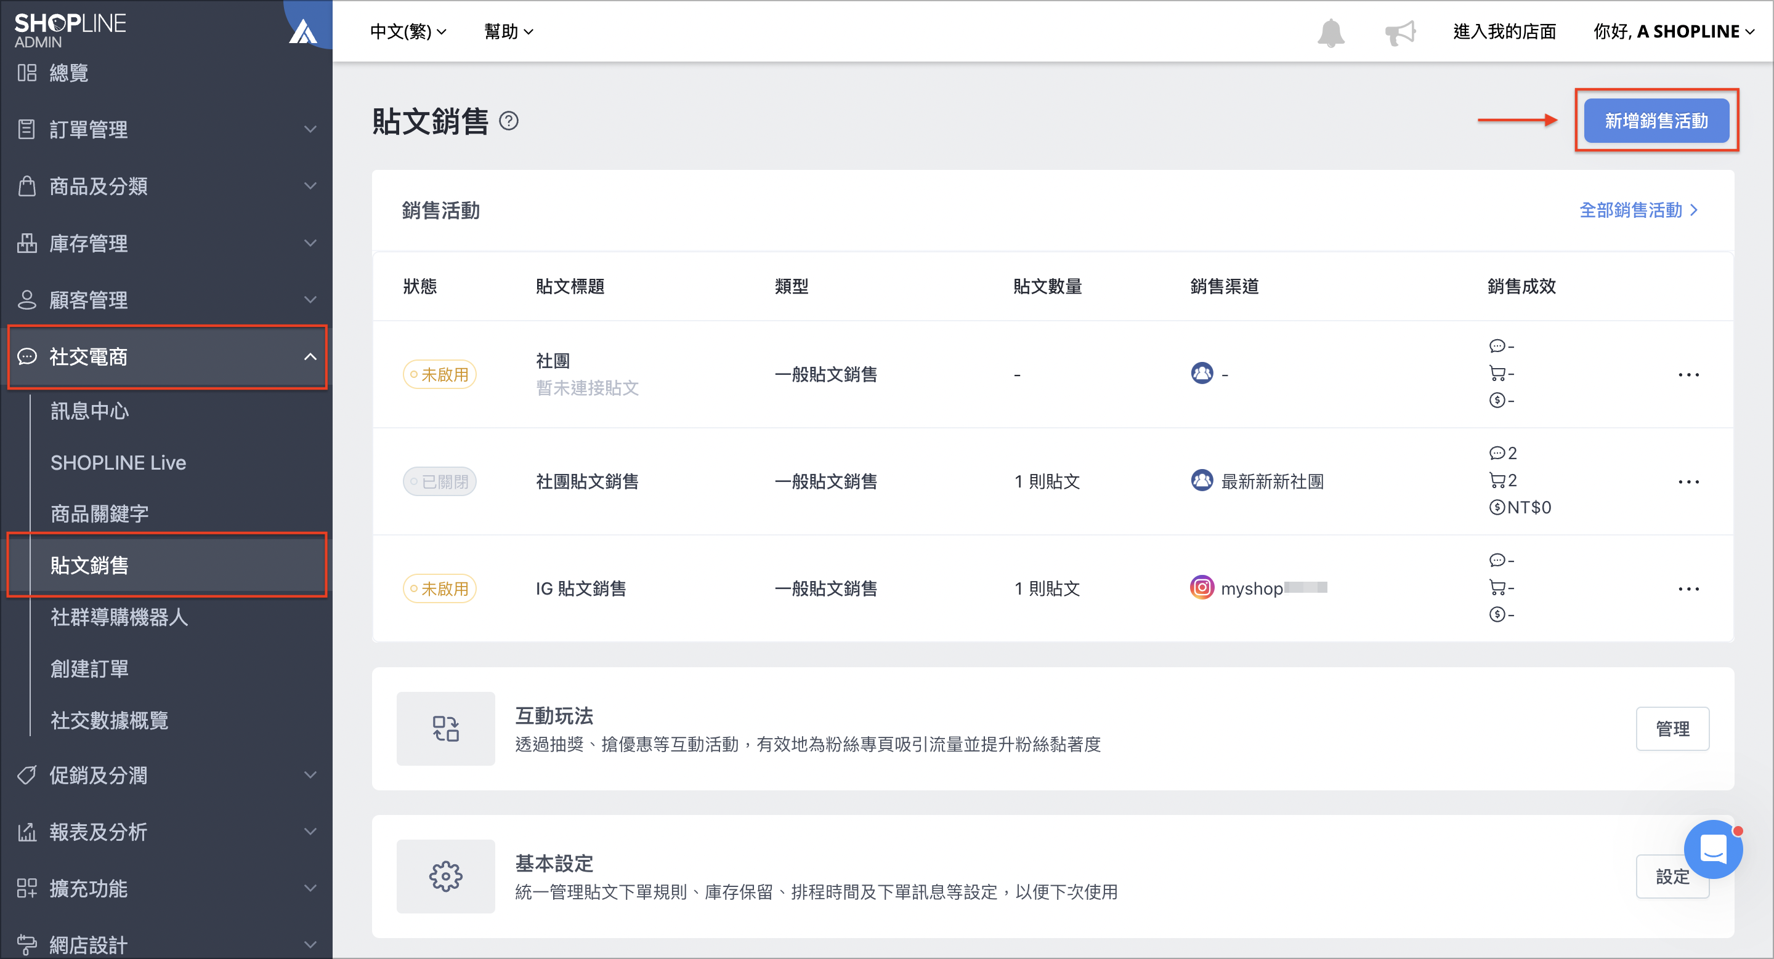Click the 未啟用 status badge in the 社團 row
This screenshot has height=959, width=1774.
(439, 375)
